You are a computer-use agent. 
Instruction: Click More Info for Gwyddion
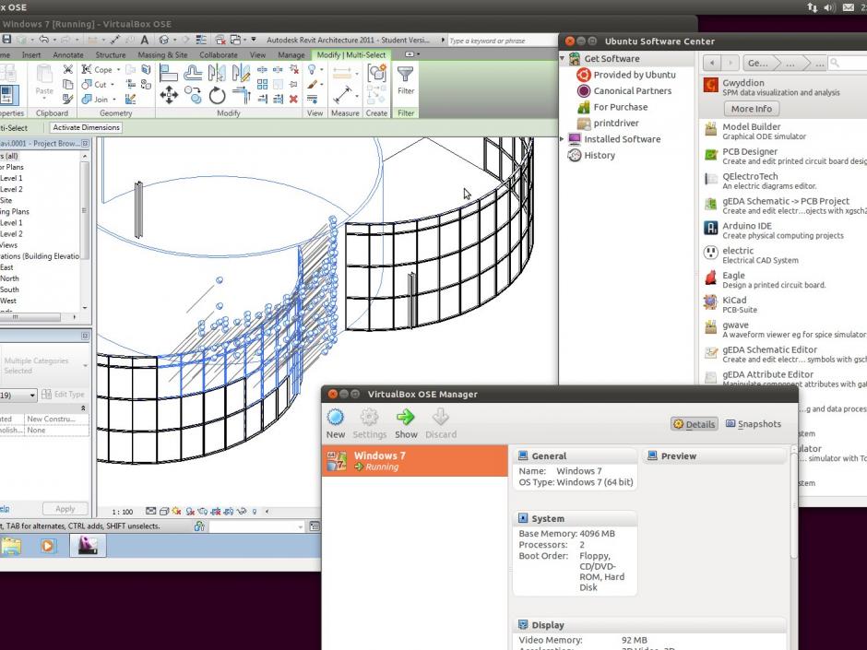click(752, 109)
